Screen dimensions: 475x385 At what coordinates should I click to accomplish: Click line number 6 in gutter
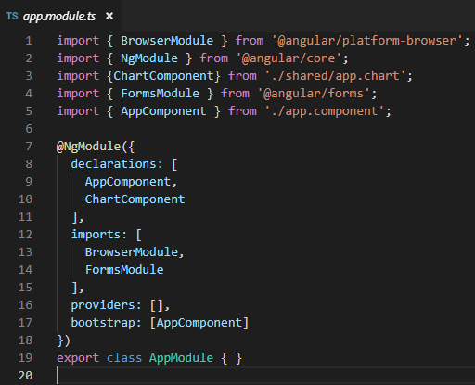click(29, 129)
